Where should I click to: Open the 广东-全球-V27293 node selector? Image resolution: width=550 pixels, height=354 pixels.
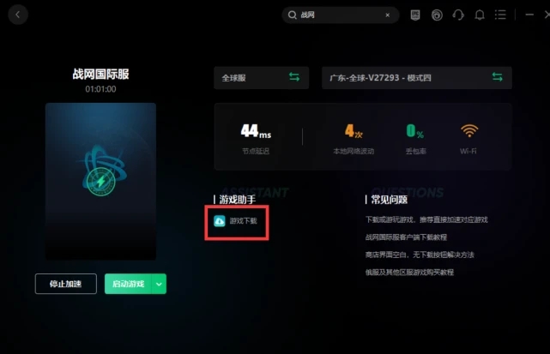[417, 78]
